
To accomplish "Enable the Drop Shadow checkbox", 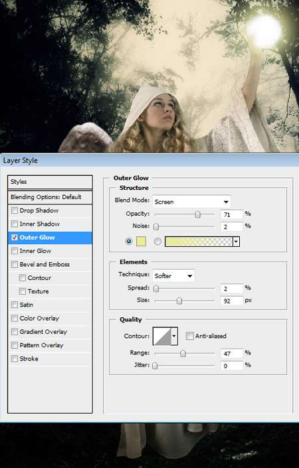I will (15, 210).
